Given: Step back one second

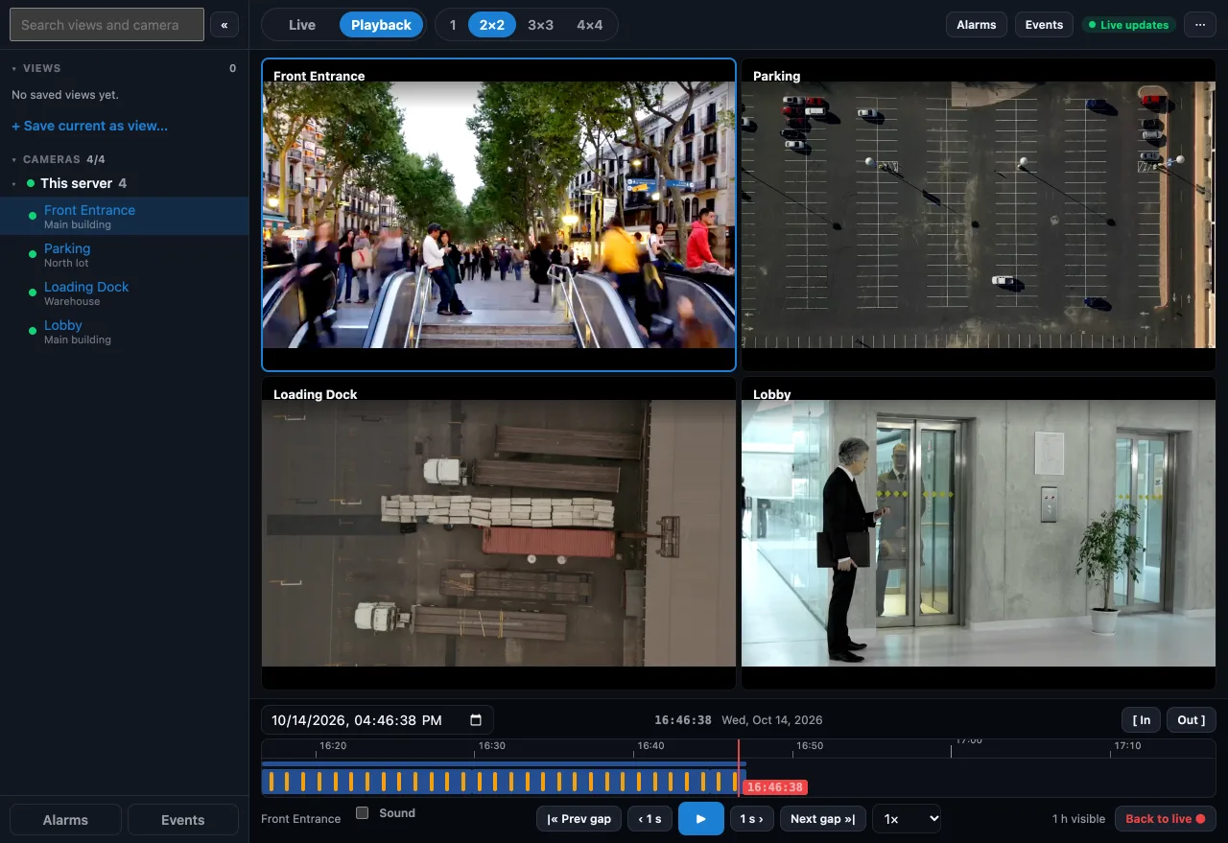Looking at the screenshot, I should (650, 819).
